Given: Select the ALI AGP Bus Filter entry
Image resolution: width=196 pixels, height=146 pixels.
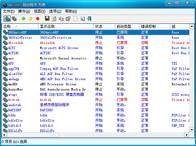Looking at the screenshot, I should 56,74.
